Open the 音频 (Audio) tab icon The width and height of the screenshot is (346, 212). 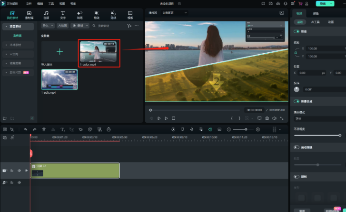[x=46, y=14]
